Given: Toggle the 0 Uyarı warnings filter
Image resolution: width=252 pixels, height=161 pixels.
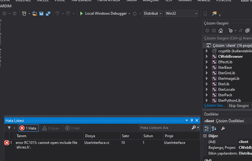Looking at the screenshot, I should point(51,128).
